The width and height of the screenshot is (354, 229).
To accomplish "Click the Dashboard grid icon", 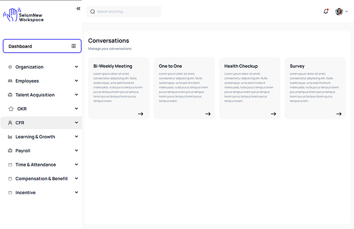I will pos(74,46).
